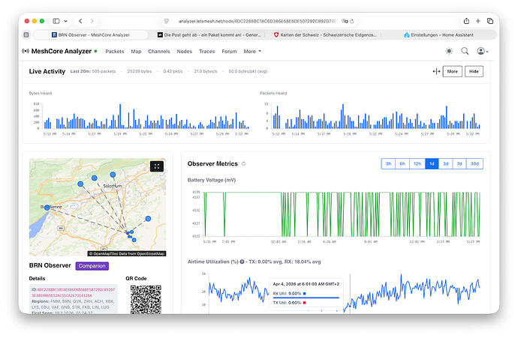Select the 3h time range

tap(388, 163)
